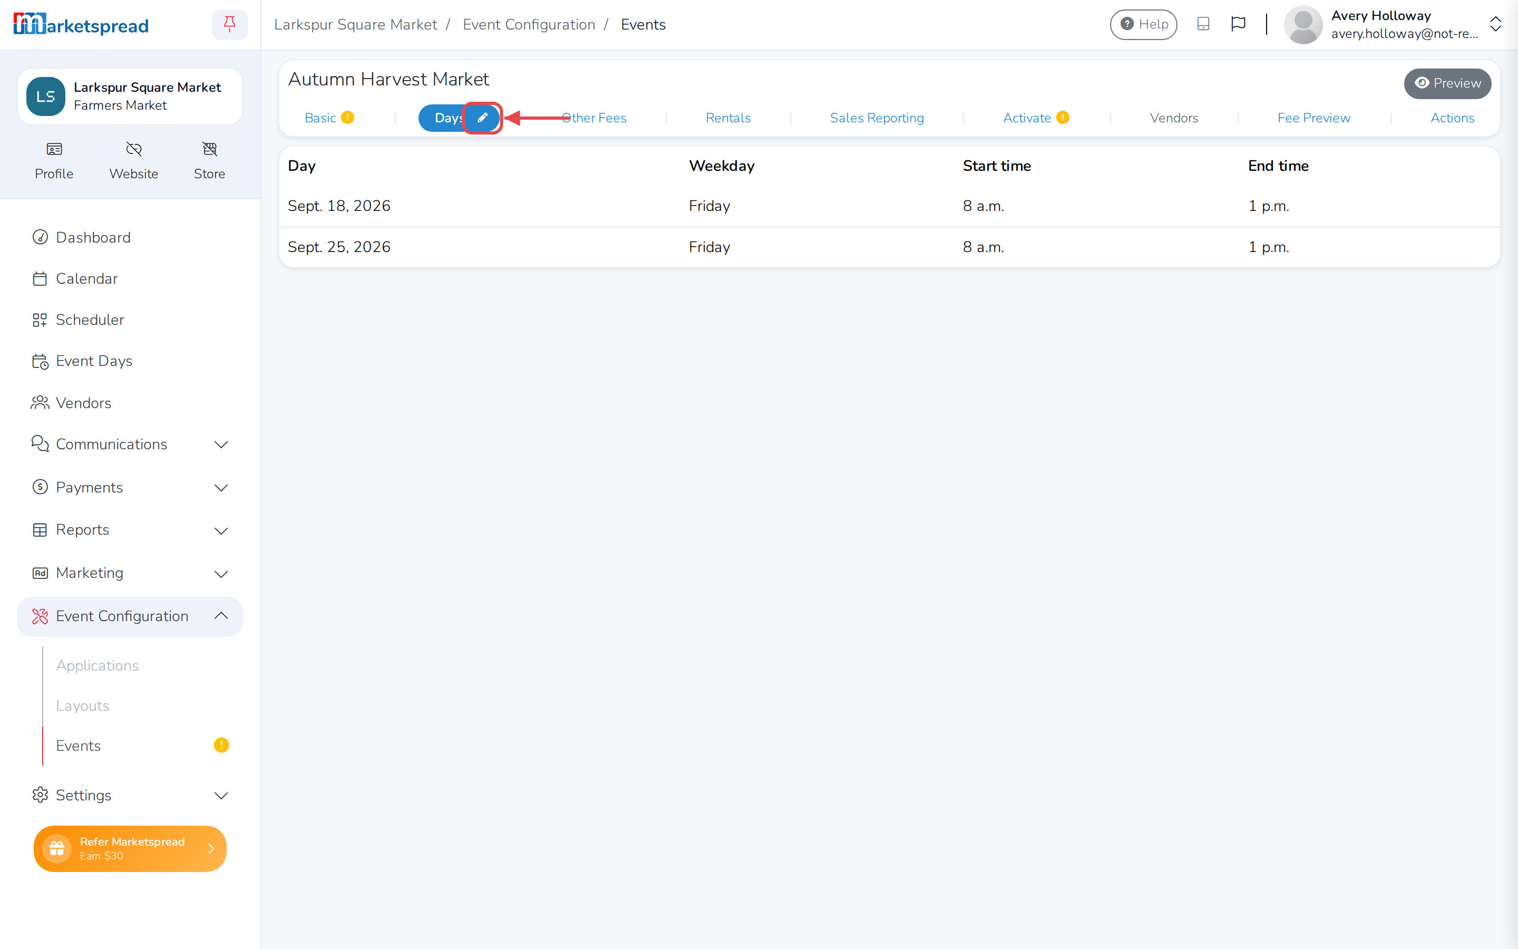Image resolution: width=1518 pixels, height=949 pixels.
Task: Switch to the Other Fees tab
Action: 594,118
